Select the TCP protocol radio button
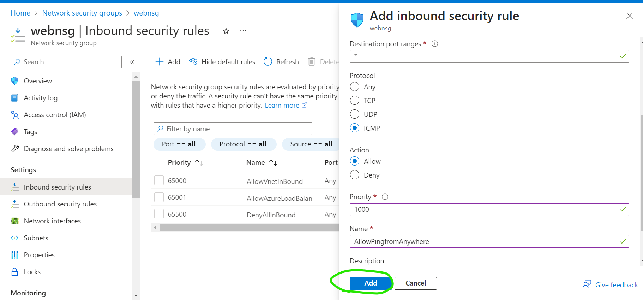 [355, 101]
